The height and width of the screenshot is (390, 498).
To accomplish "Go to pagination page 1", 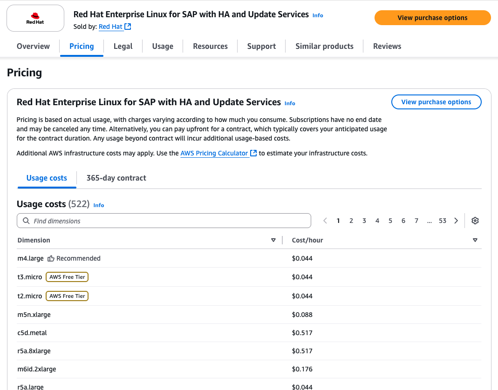I will (338, 221).
